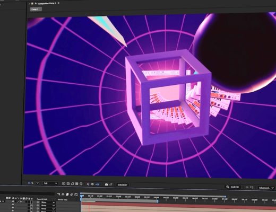Open the first layer's parent None dropdown
The image size is (276, 212).
click(48, 202)
